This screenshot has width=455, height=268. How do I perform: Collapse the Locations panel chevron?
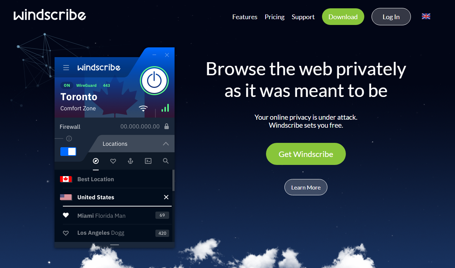[166, 144]
